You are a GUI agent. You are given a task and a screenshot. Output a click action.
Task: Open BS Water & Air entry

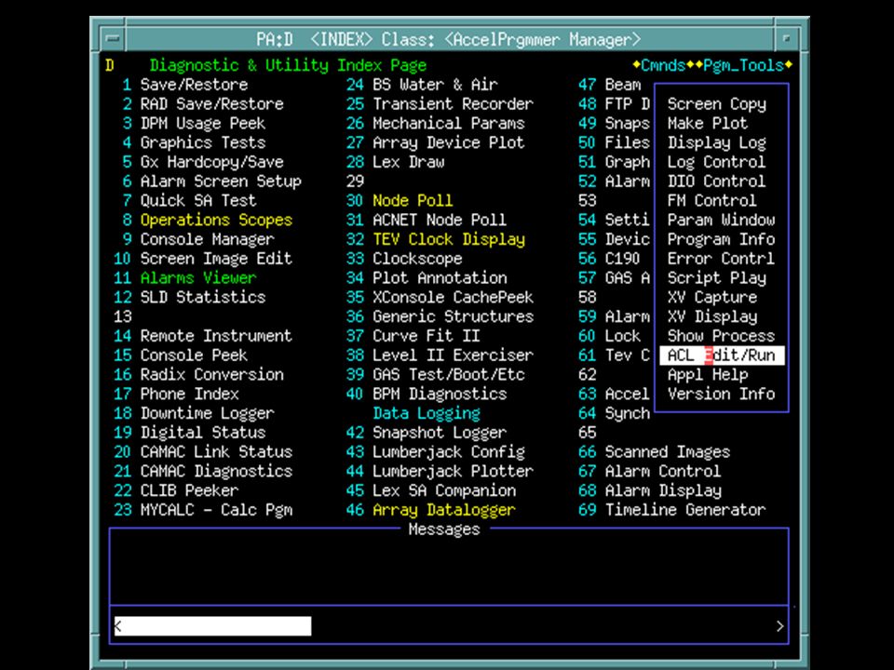pos(435,85)
